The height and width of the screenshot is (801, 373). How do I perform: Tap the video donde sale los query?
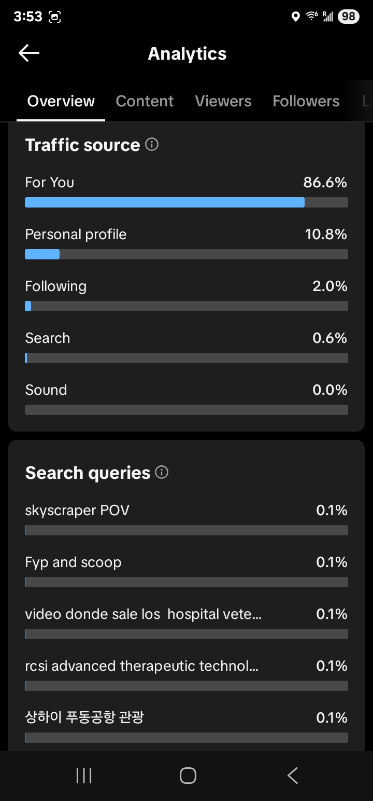(x=143, y=614)
